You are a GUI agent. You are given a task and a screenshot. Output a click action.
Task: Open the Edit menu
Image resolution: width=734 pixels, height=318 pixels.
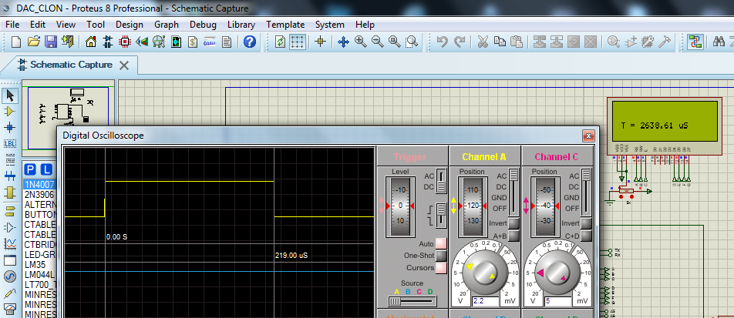click(38, 25)
